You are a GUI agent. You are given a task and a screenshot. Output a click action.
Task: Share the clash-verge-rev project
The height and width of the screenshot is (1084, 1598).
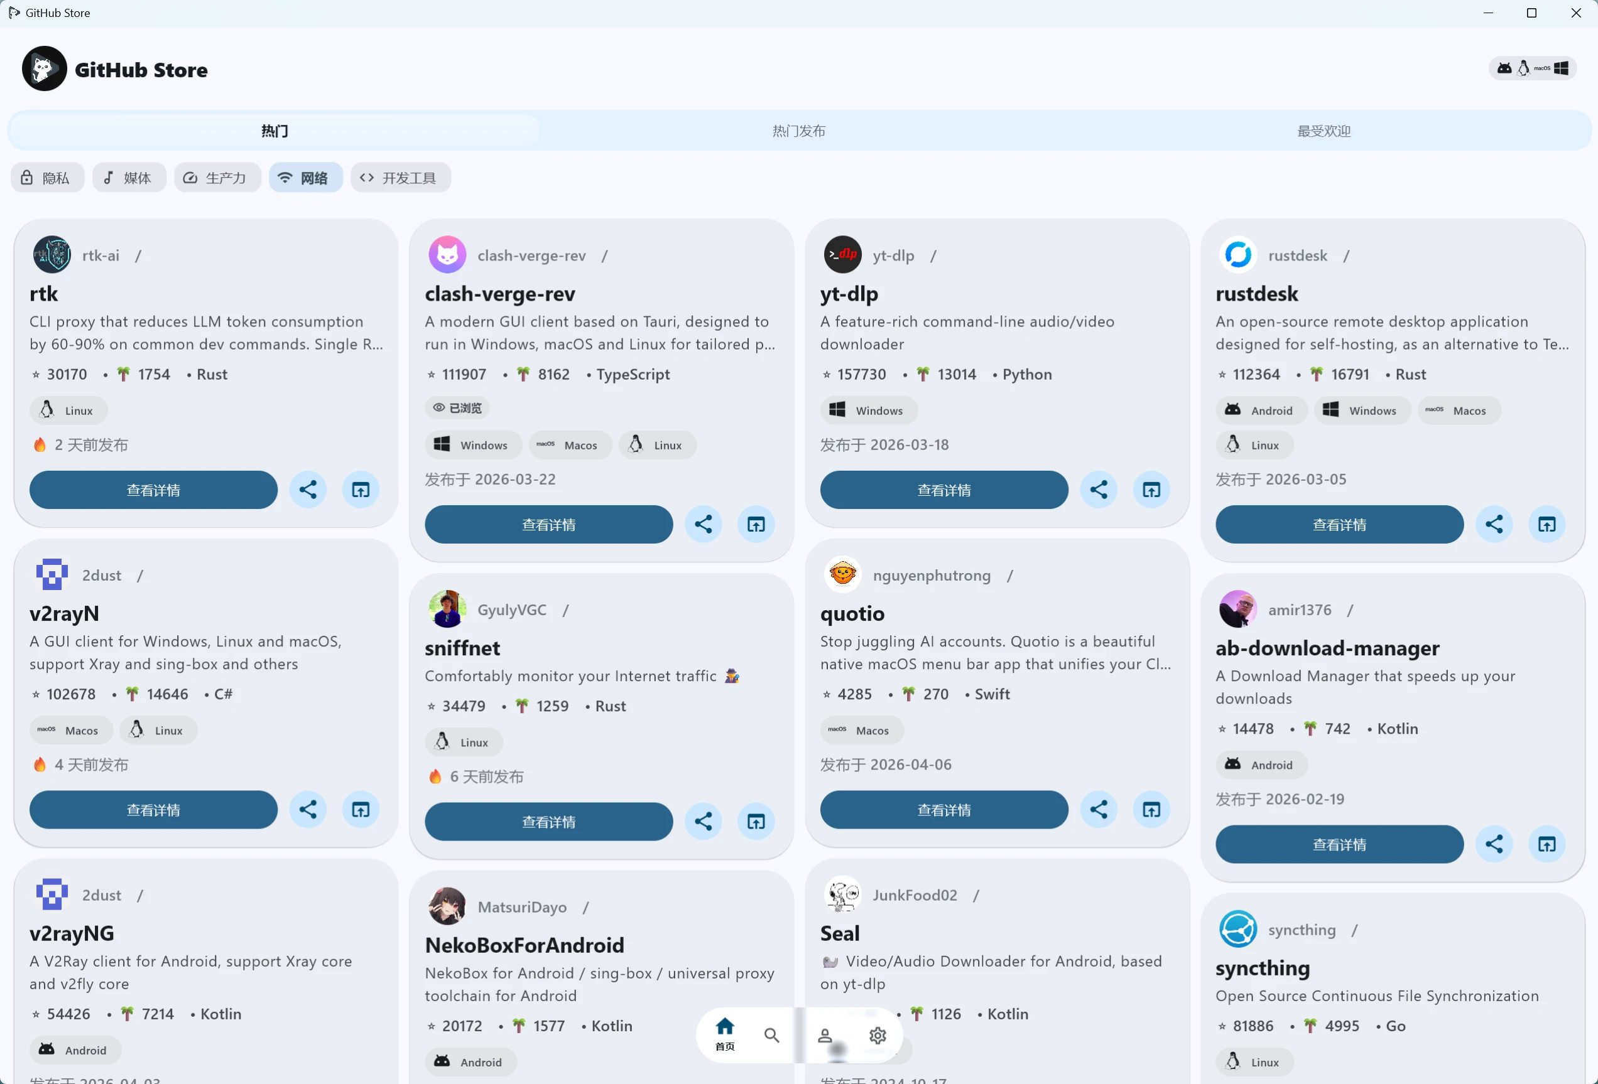click(704, 524)
